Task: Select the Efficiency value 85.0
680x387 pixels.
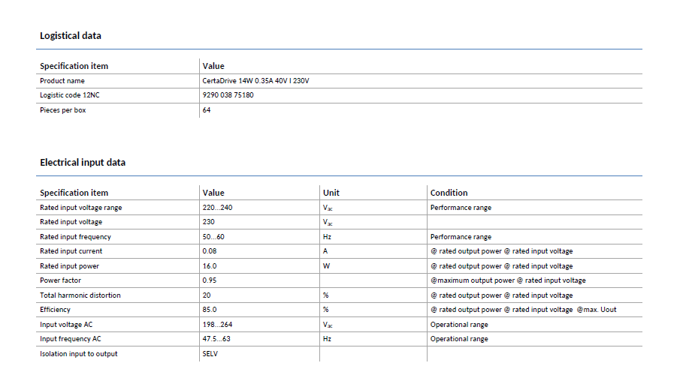Action: click(210, 310)
